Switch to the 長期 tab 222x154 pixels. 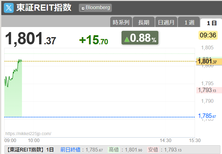coord(144,22)
